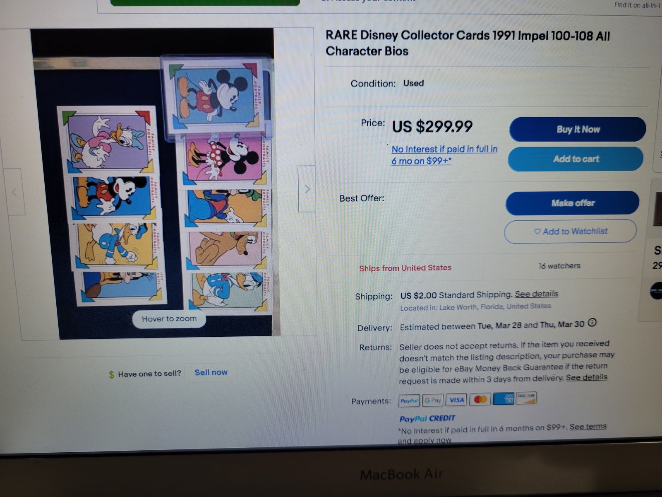Open returns See details link
The height and width of the screenshot is (497, 662).
[586, 377]
